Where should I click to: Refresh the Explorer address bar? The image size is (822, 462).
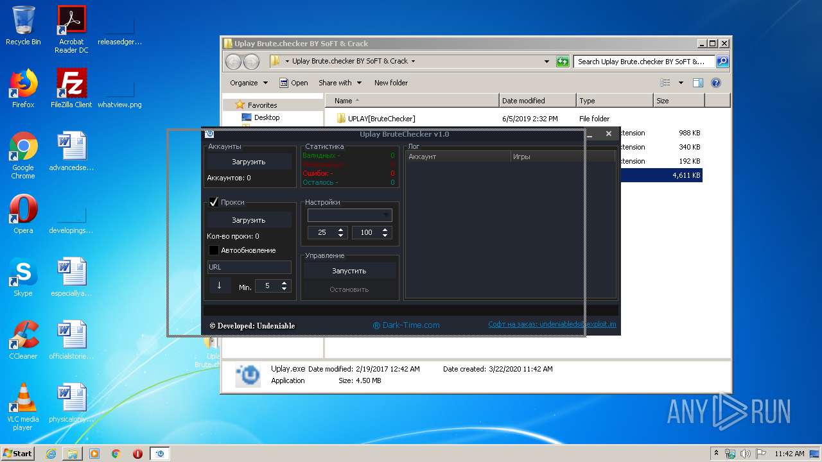tap(563, 62)
